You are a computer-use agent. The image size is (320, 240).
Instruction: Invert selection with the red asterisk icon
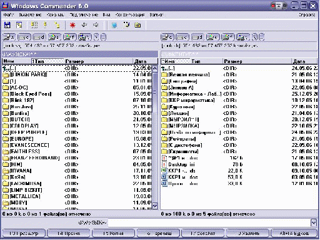pos(72,25)
